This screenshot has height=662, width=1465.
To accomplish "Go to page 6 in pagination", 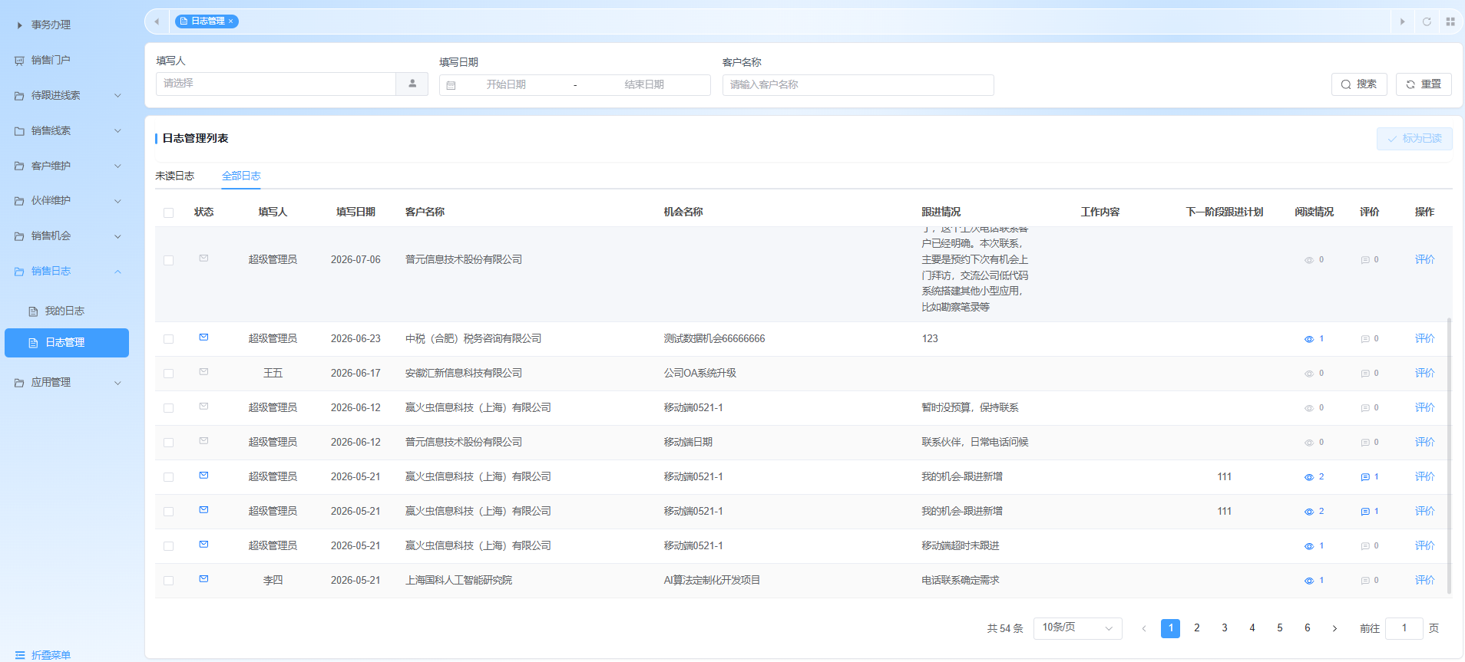I will [1308, 628].
